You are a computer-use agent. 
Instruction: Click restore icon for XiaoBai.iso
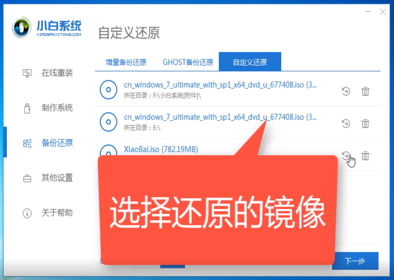(346, 156)
